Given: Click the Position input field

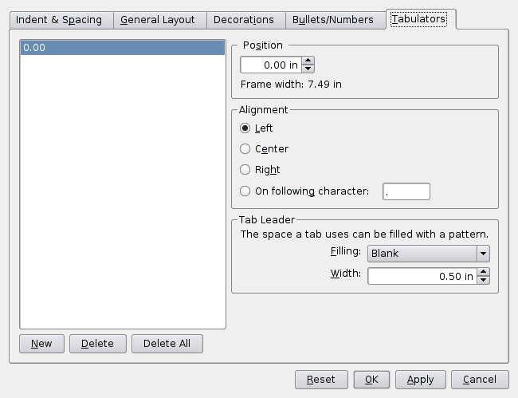Looking at the screenshot, I should pyautogui.click(x=270, y=65).
